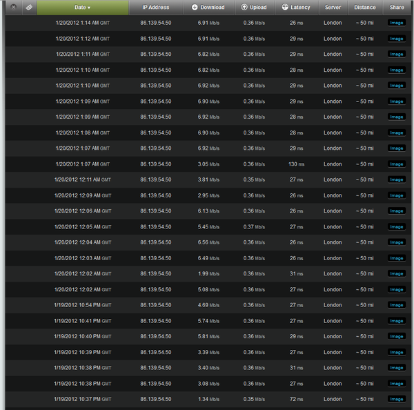Select the date 1/20/2012 1:14 AM GMT

coord(82,23)
